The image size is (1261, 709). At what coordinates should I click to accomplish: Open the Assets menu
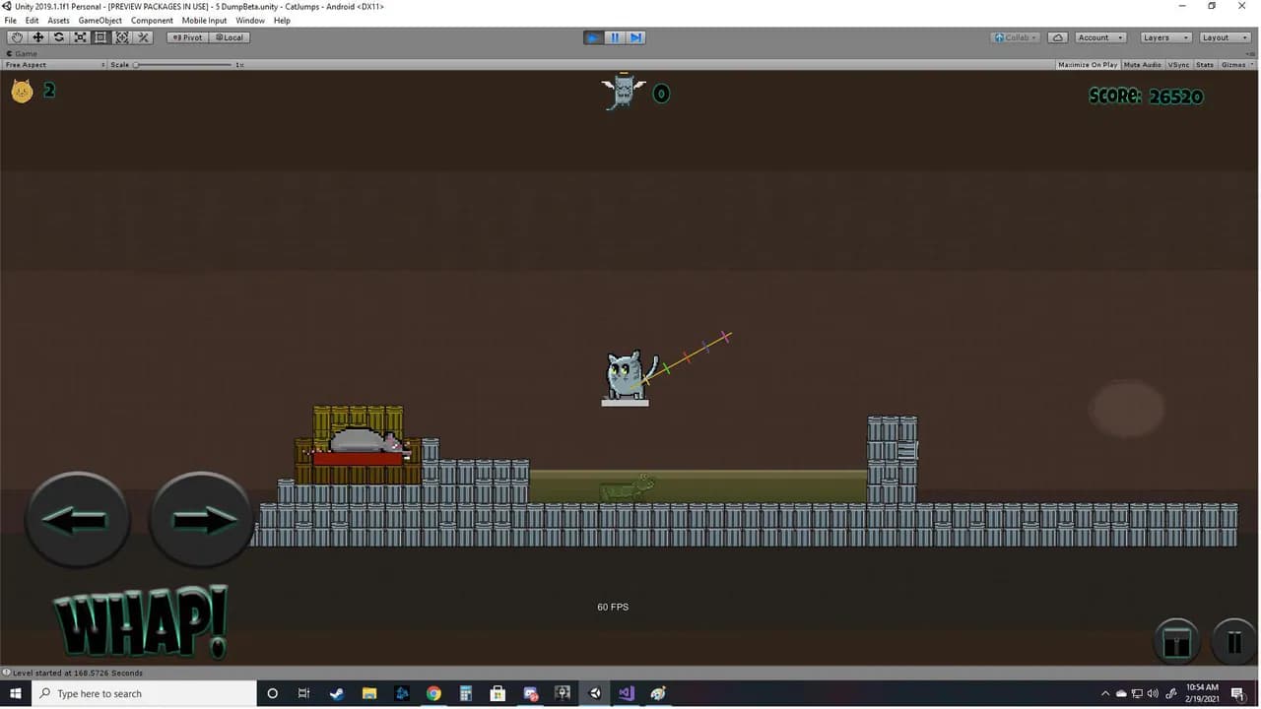59,21
